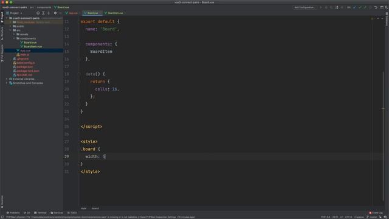The width and height of the screenshot is (389, 219).
Task: Expand the assets folder
Action: tap(14, 34)
